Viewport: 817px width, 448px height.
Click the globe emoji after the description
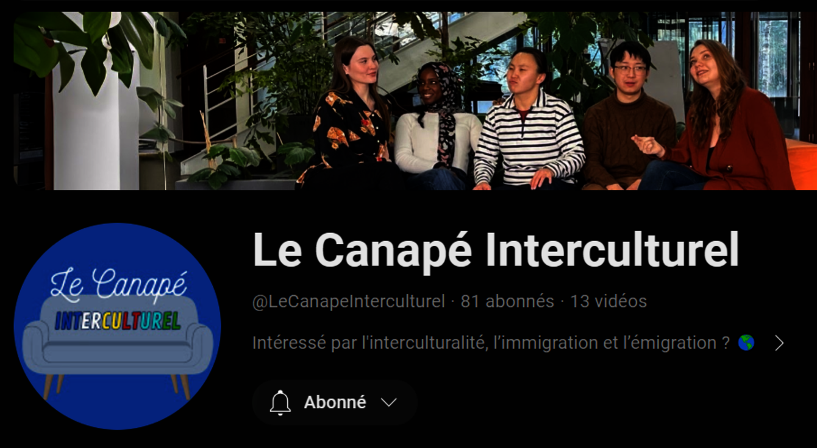(x=746, y=343)
